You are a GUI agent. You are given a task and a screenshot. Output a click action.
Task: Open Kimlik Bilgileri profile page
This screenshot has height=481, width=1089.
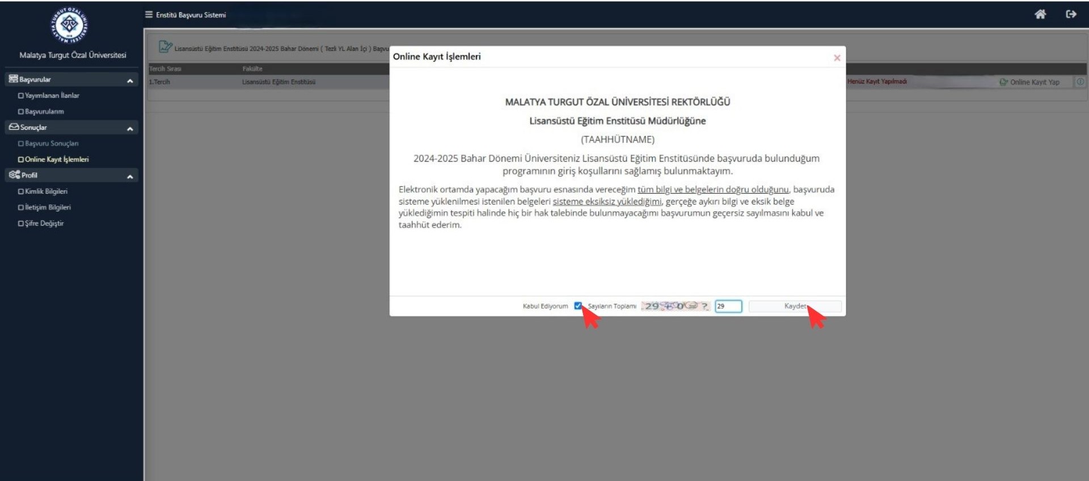click(46, 191)
